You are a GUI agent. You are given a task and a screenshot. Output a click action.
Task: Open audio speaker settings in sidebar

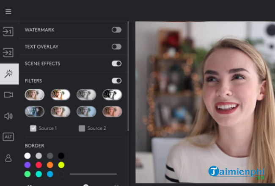tap(8, 116)
